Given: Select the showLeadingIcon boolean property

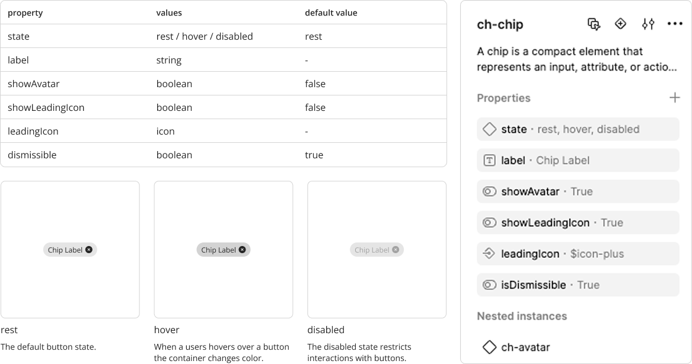Looking at the screenshot, I should (x=578, y=223).
